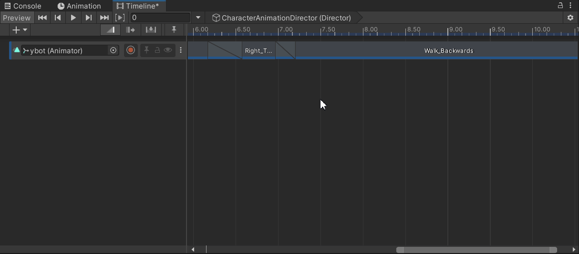The image size is (579, 254).
Task: Click the scrollbar right arrow
Action: click(573, 250)
